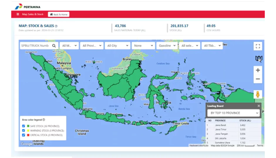Click the green Safe Stock color swatch
The height and width of the screenshot is (158, 276).
(28, 126)
